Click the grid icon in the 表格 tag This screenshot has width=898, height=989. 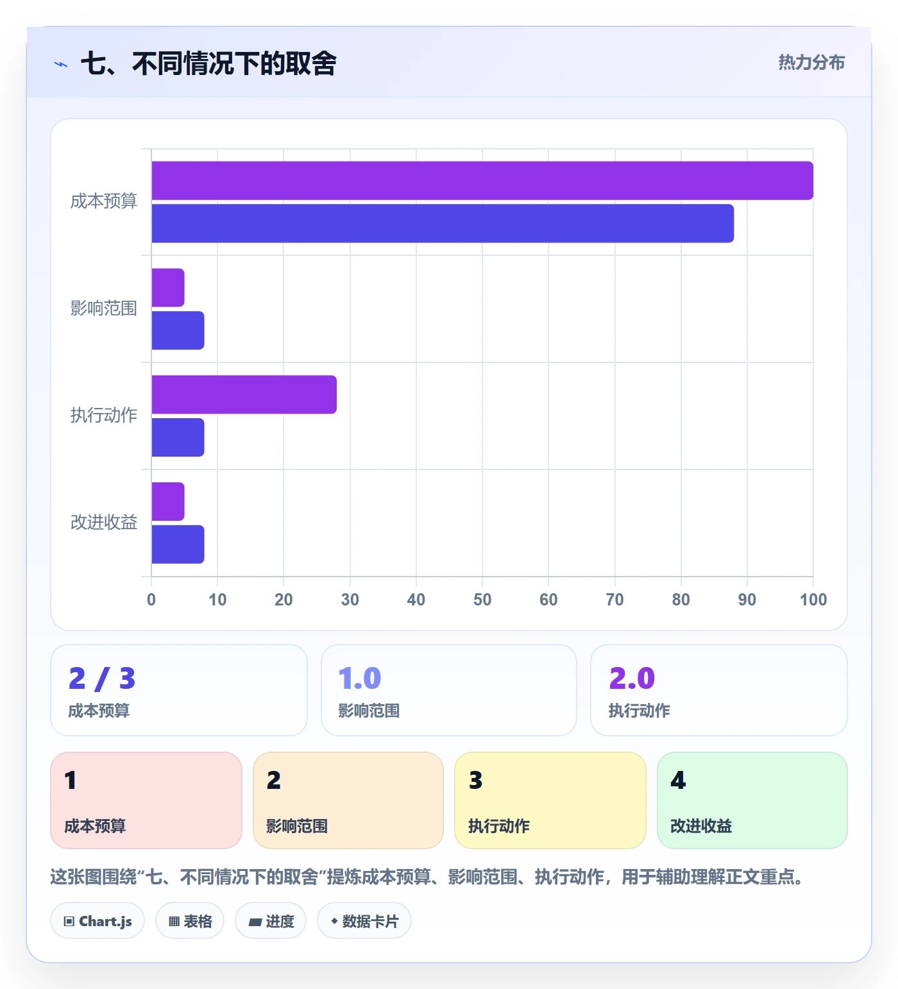(174, 921)
